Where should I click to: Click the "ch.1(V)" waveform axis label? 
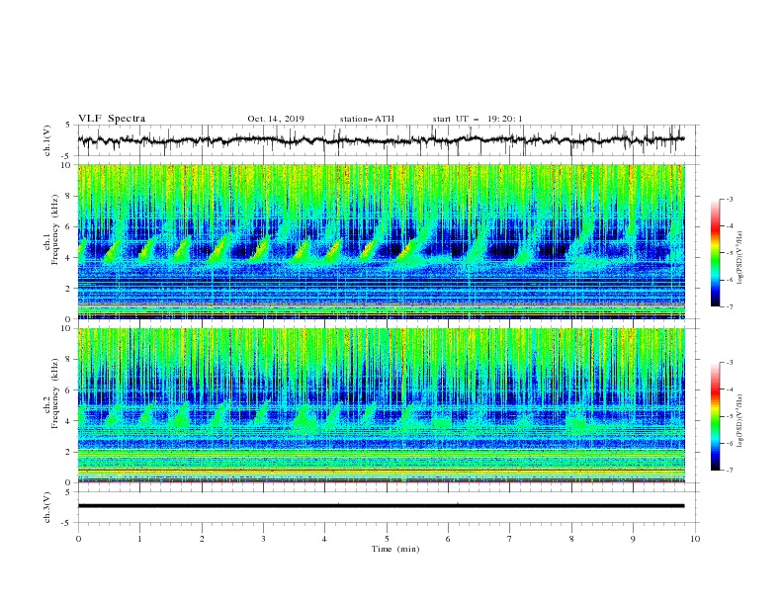[47, 140]
